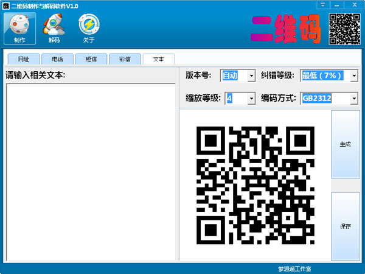Click the generated QR code preview image
Image resolution: width=365 pixels, height=274 pixels.
click(255, 185)
